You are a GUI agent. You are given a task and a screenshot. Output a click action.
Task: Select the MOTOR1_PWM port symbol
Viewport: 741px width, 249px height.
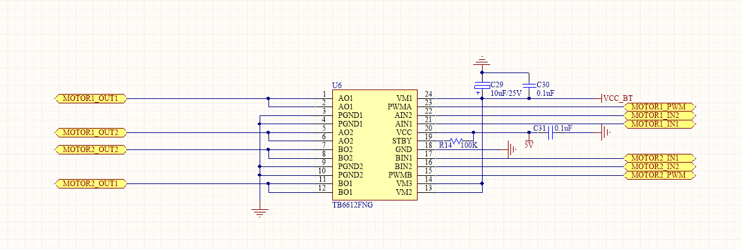(x=660, y=107)
